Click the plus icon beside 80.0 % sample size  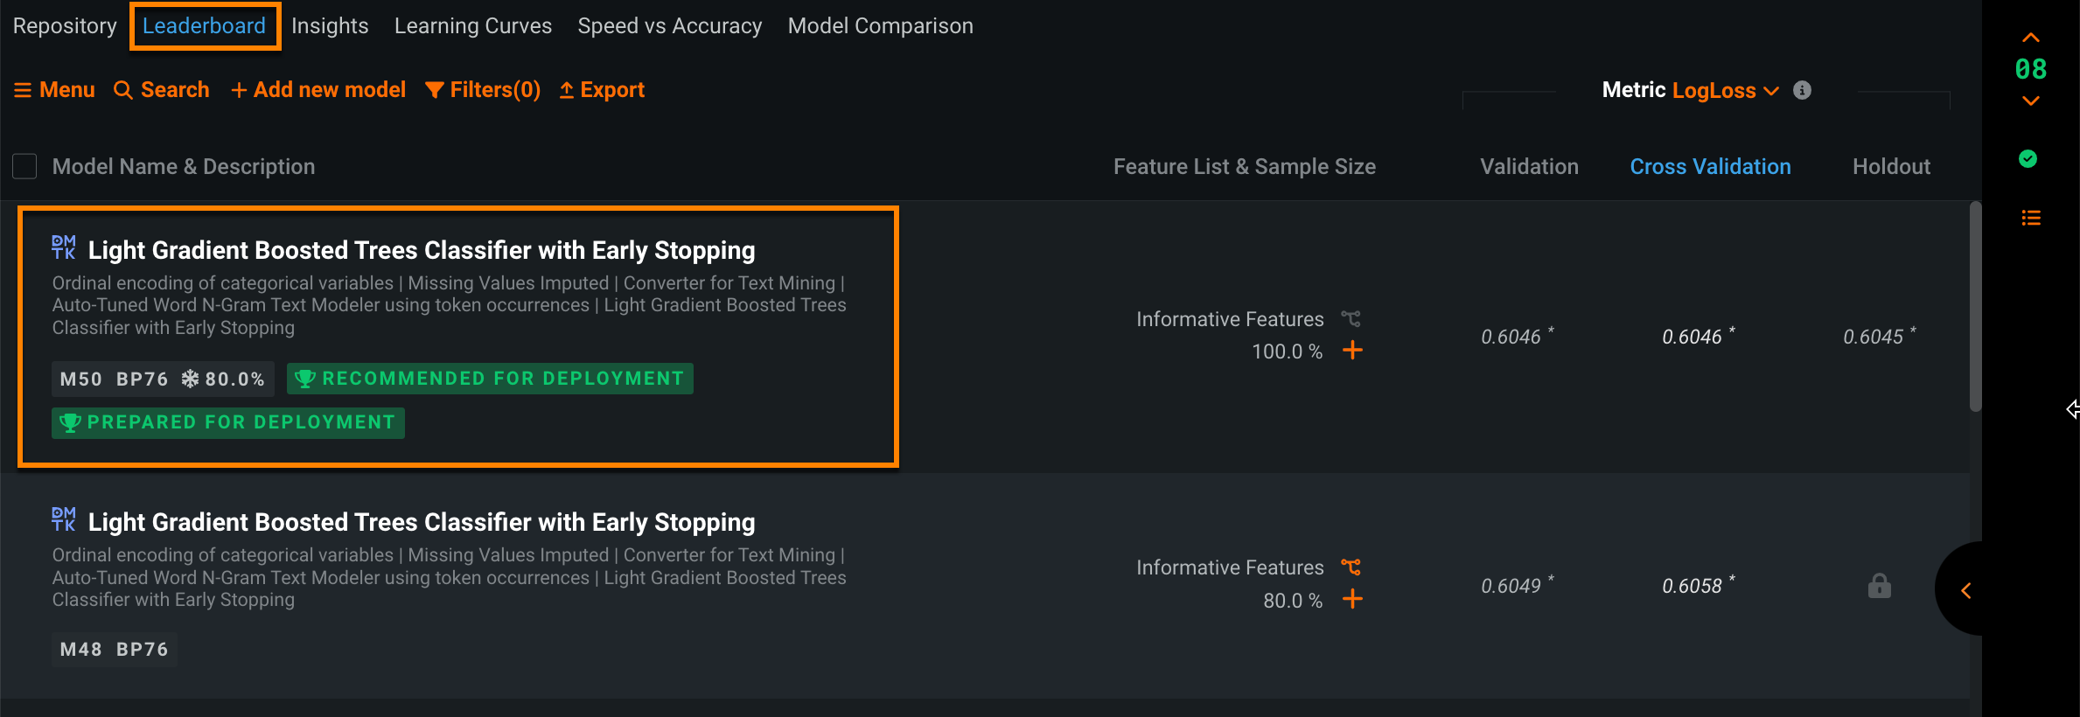[x=1352, y=600]
